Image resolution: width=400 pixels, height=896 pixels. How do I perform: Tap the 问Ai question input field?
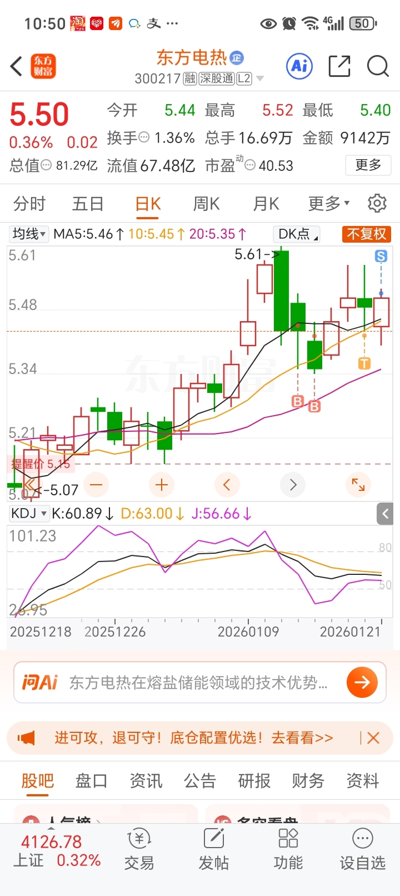[200, 682]
